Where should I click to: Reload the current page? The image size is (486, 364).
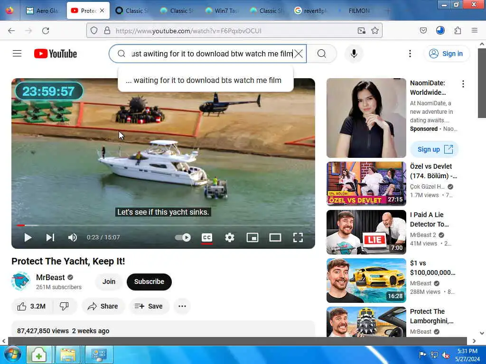pyautogui.click(x=46, y=30)
